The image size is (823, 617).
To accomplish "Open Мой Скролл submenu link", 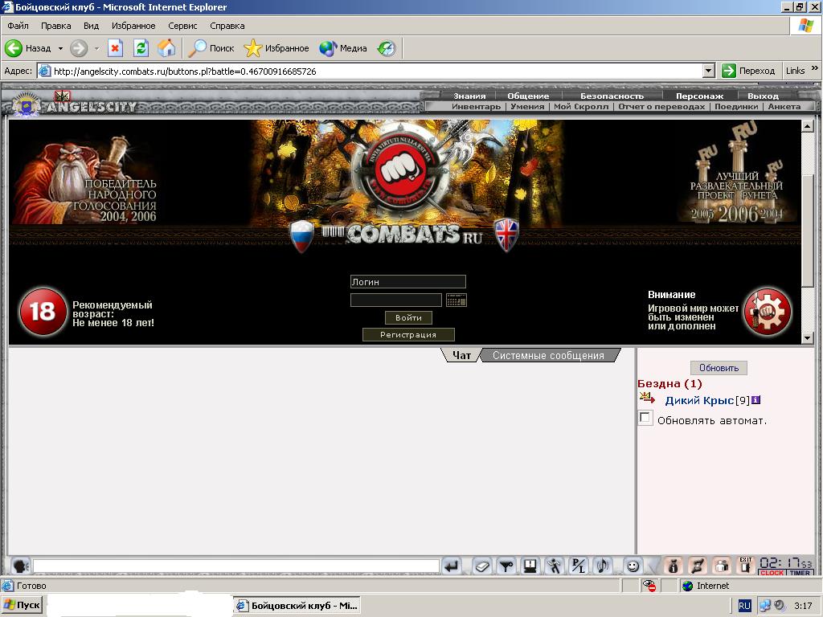I will pos(581,107).
